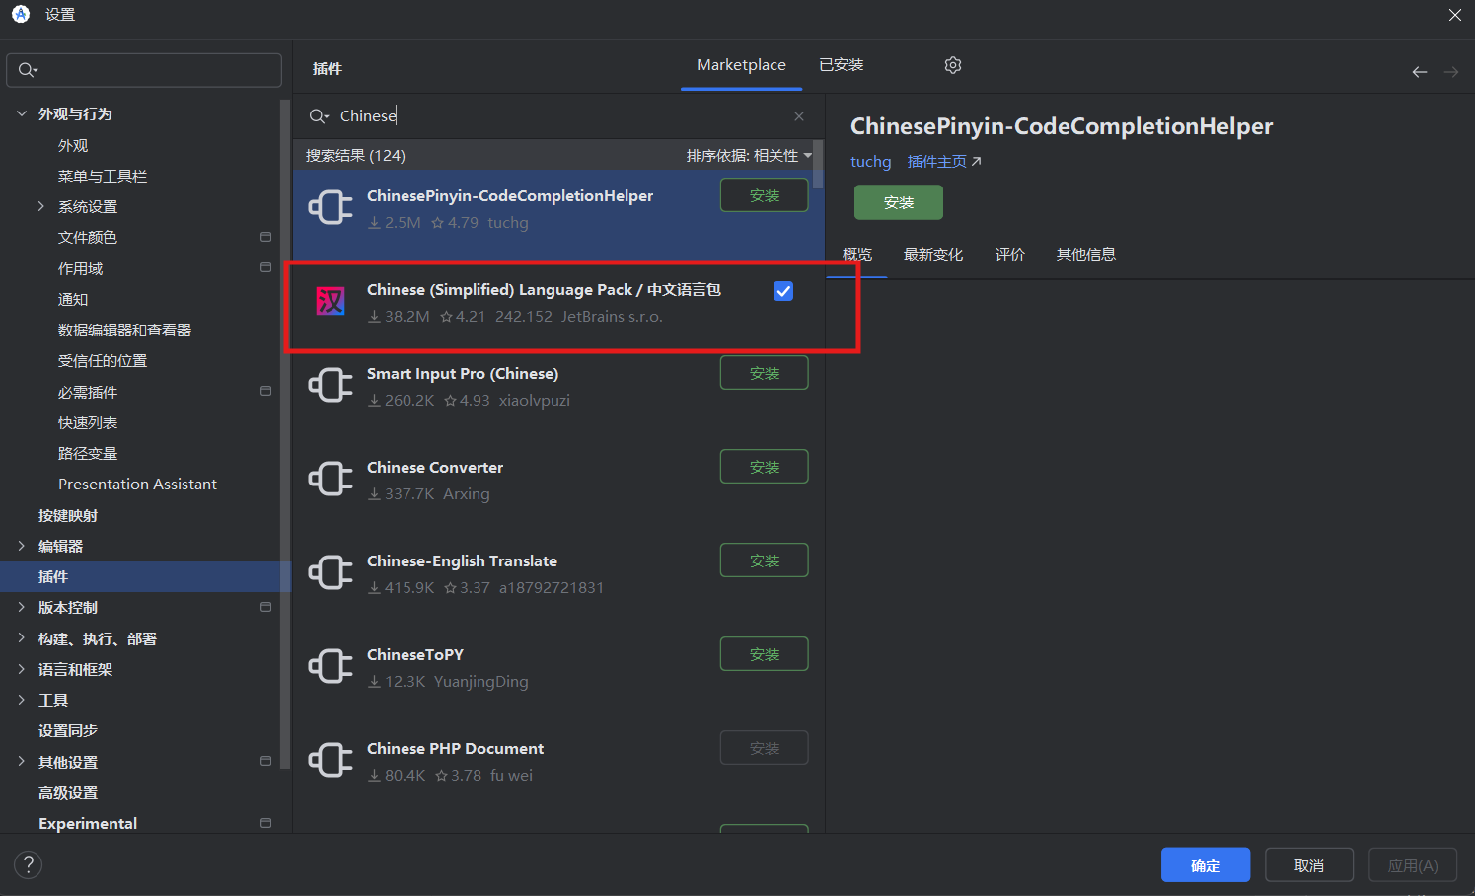Open the 排序依据 相关性 sort dropdown
1475x896 pixels.
(x=749, y=156)
